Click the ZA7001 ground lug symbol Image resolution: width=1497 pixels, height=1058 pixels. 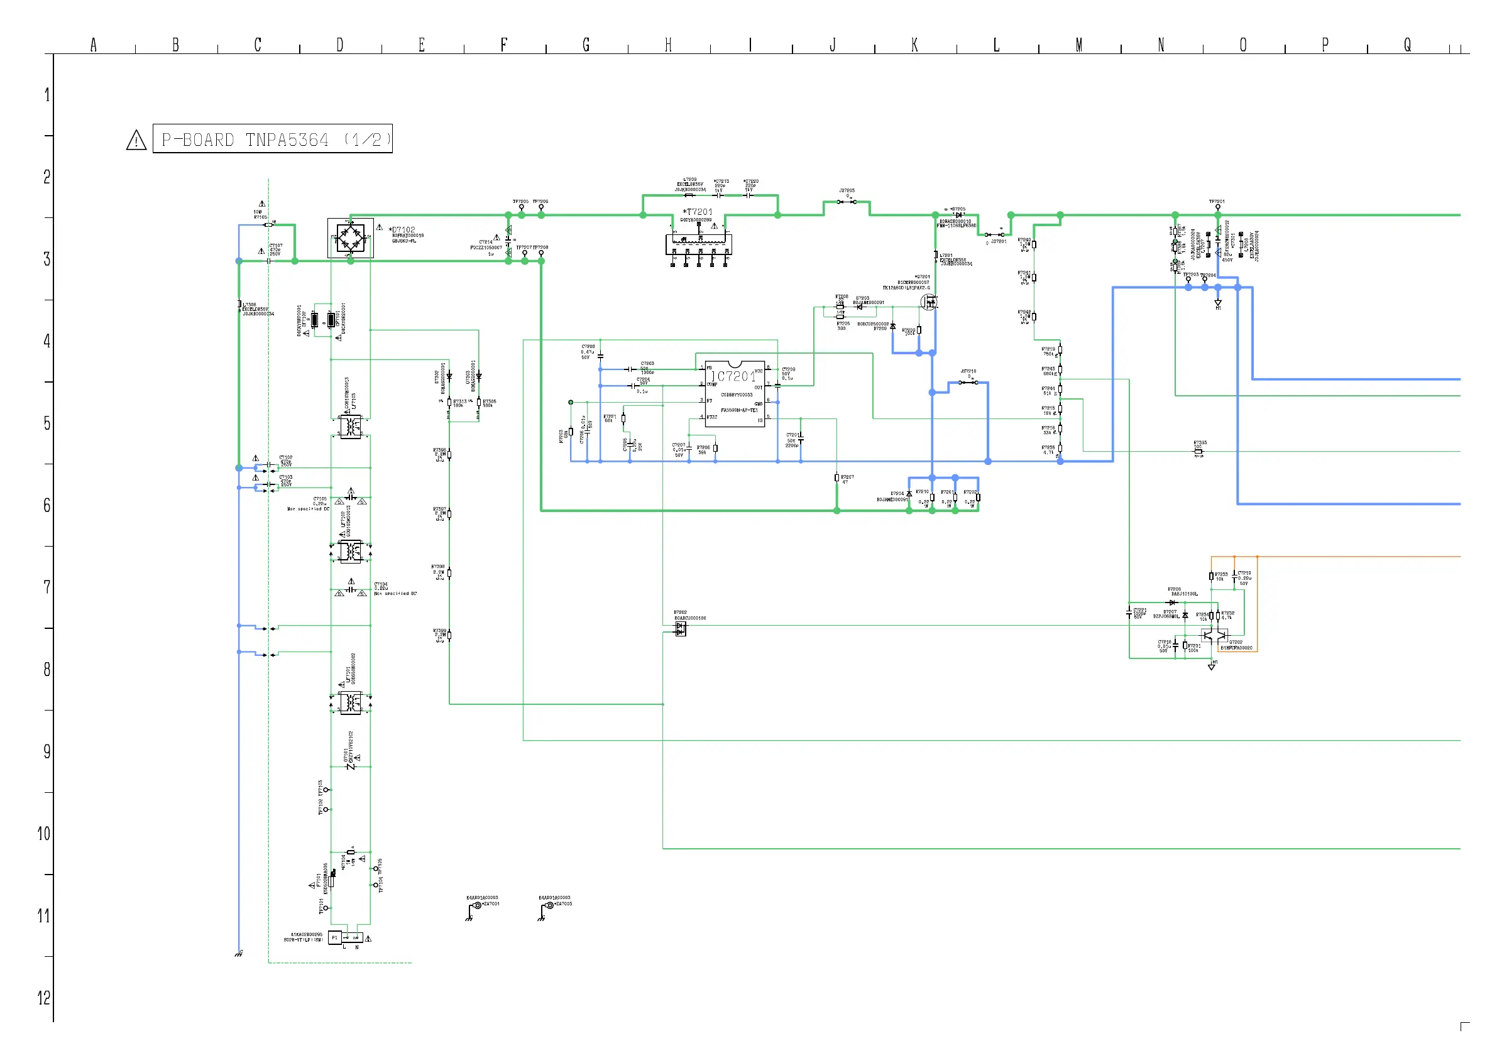[x=476, y=906]
